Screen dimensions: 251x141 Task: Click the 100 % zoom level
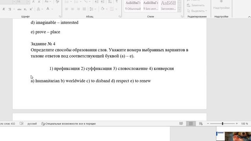pos(244,124)
